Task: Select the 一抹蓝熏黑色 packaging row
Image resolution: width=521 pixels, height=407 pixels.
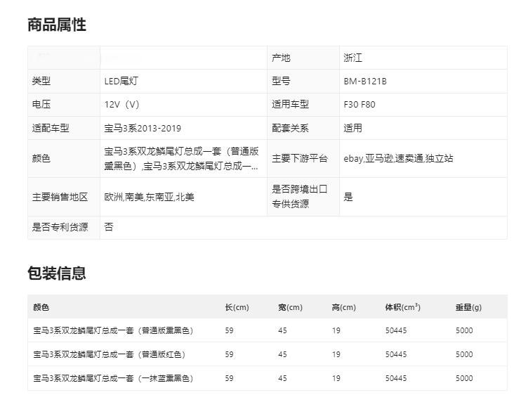Action: point(112,378)
